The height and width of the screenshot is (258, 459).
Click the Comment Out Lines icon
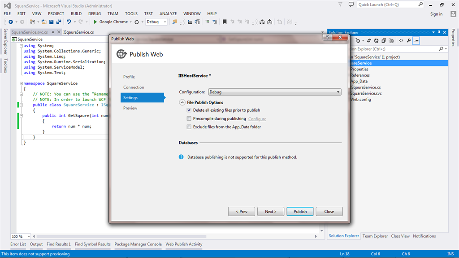[x=207, y=22]
